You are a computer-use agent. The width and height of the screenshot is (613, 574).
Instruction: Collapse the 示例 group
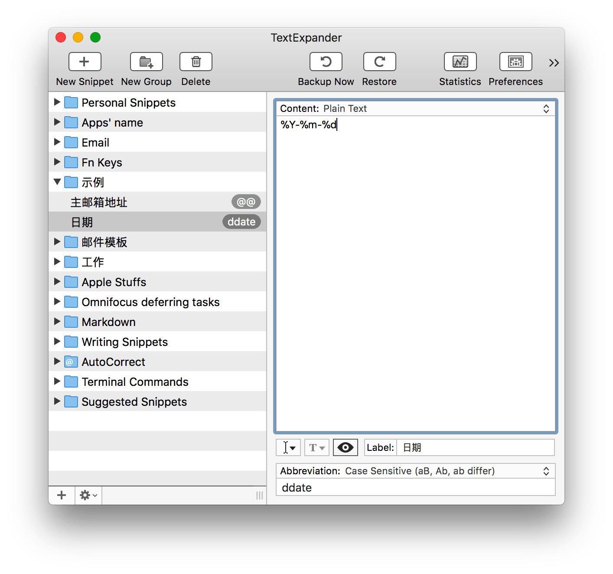coord(57,182)
